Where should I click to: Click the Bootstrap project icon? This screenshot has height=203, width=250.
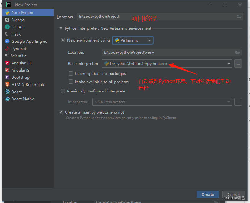tap(7, 77)
